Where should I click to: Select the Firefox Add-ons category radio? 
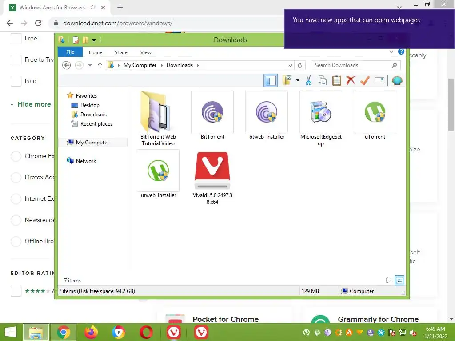16,177
